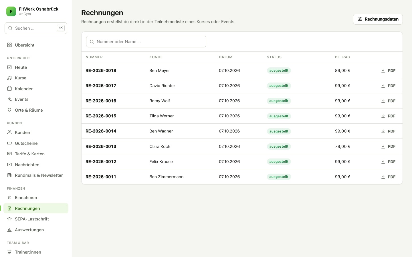
Task: Download PDF for Romy Wolf's invoice
Action: pos(388,101)
